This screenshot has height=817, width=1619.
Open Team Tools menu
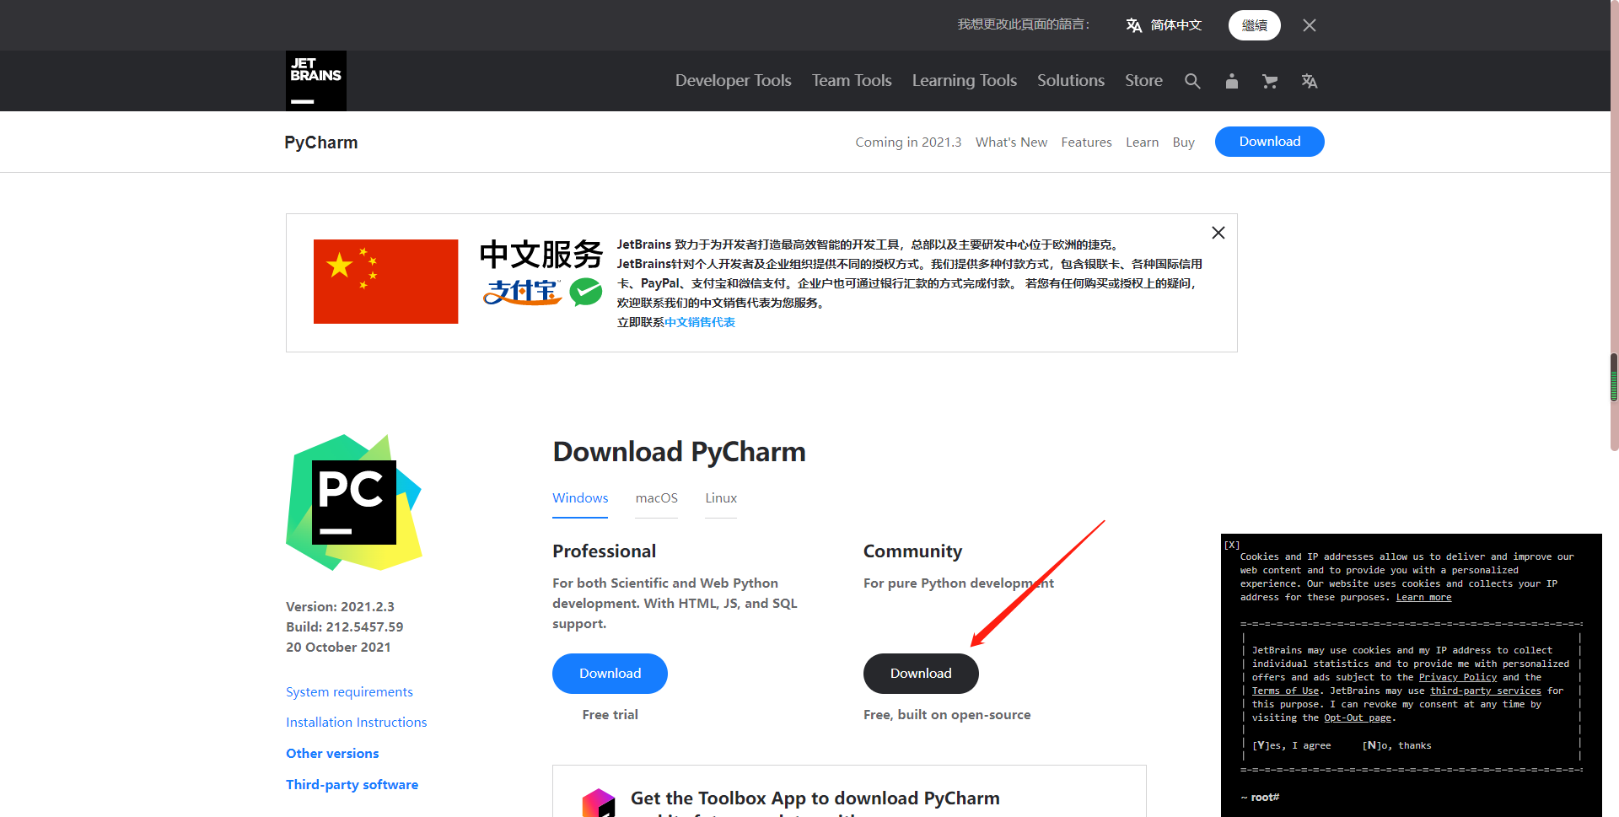852,81
